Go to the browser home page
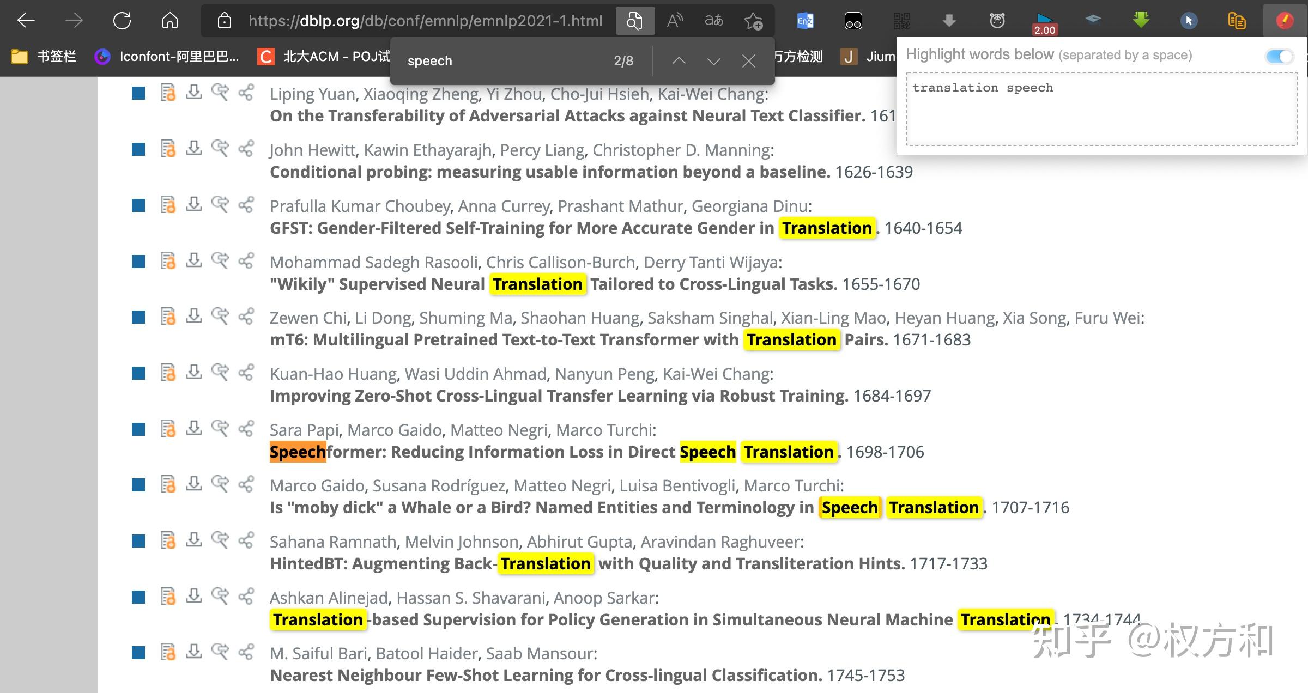This screenshot has height=693, width=1308. (x=170, y=21)
